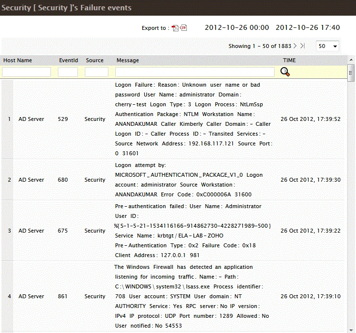
Task: Sort by EventId column header
Action: (69, 60)
